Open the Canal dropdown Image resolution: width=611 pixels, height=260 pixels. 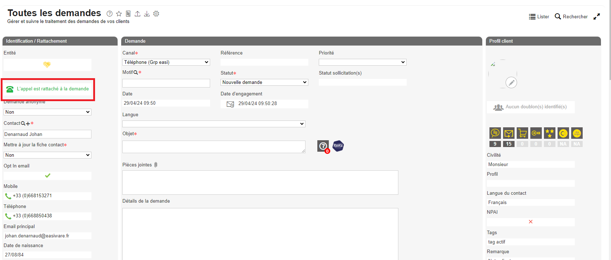tap(166, 62)
